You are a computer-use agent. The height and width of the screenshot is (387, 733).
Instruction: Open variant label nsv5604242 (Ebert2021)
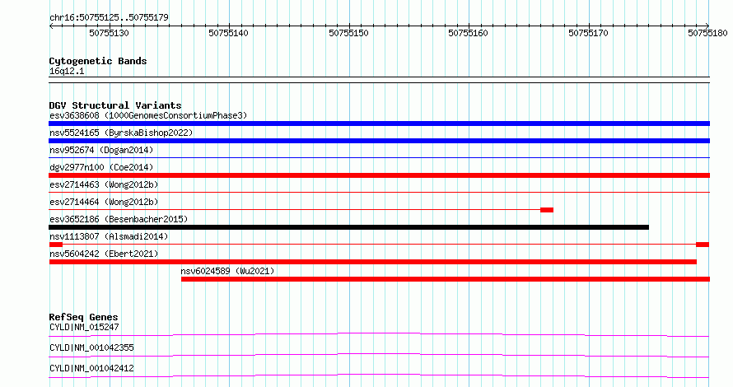(104, 254)
